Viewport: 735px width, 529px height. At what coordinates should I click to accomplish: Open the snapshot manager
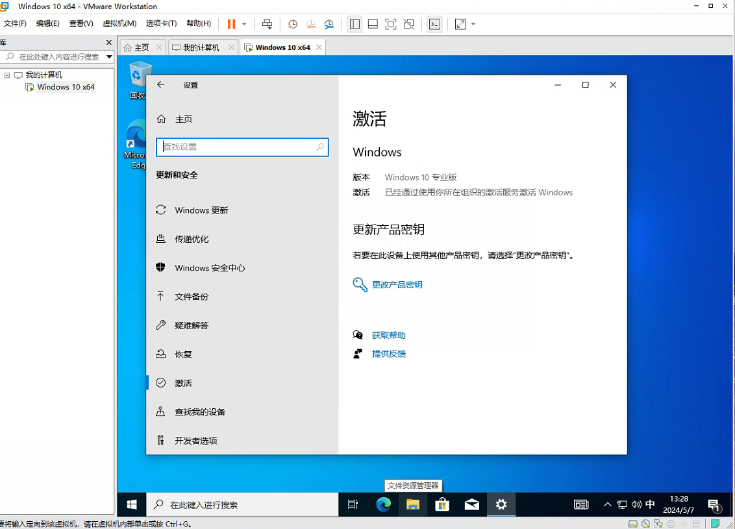(x=329, y=24)
